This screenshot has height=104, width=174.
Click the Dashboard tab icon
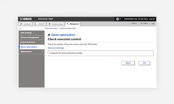(21, 24)
